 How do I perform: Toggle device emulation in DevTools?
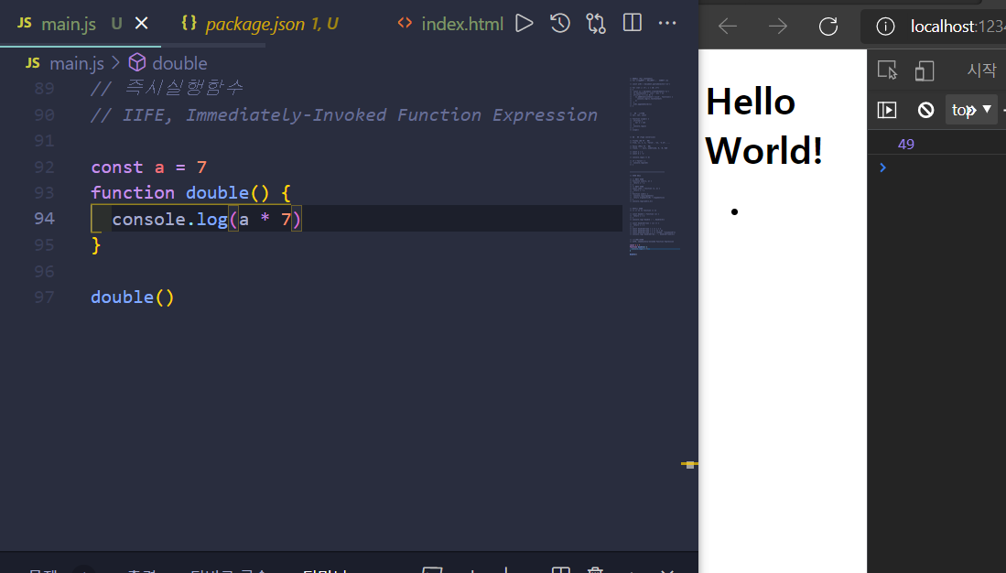tap(925, 70)
